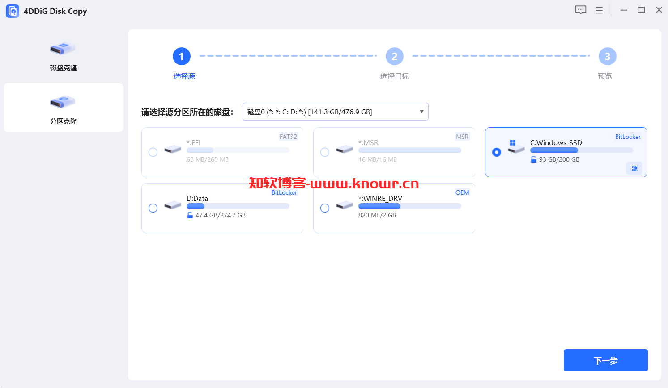668x388 pixels.
Task: Click the 93 GB/200 GB size text
Action: coord(559,159)
